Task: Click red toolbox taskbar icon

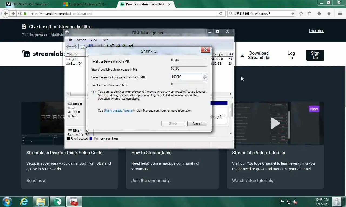Action: [x=74, y=202]
